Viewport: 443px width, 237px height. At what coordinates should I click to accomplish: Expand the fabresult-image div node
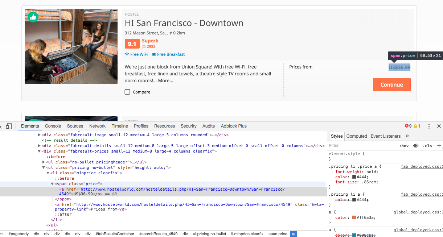point(39,135)
